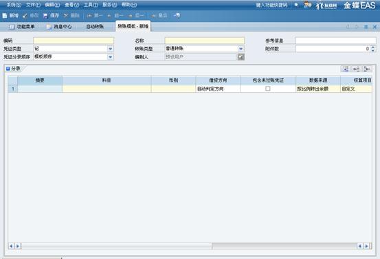Click the 编码 input field
Viewport: 380px width, 259px height.
pos(74,41)
